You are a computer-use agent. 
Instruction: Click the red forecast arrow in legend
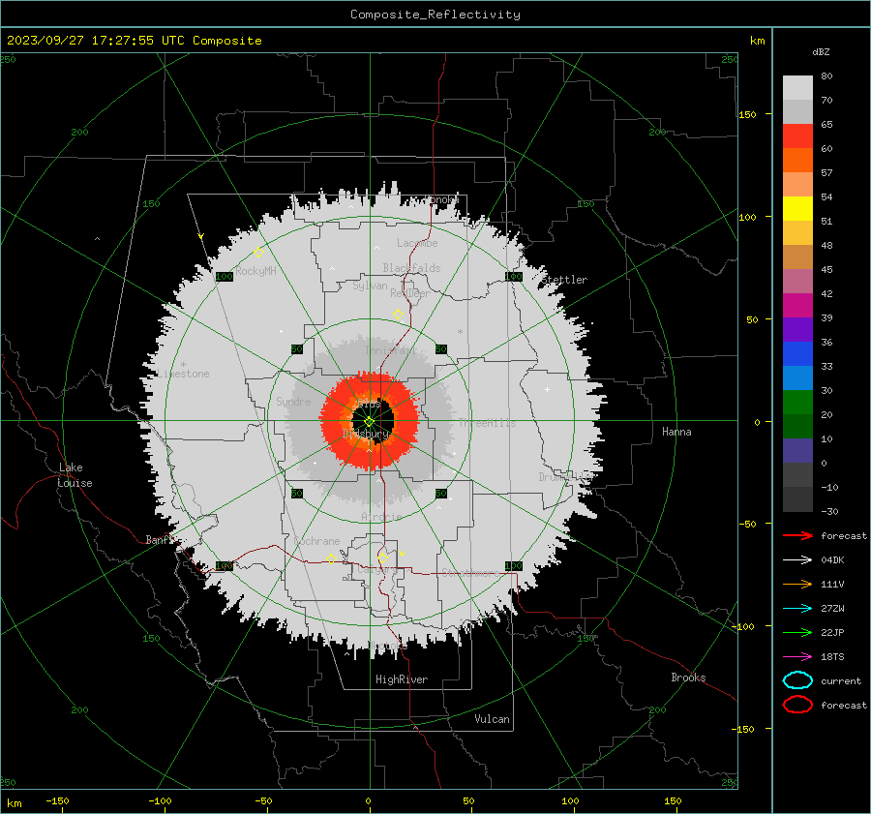click(797, 535)
